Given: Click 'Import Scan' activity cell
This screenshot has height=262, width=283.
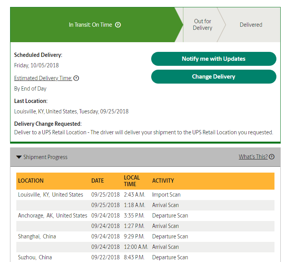Looking at the screenshot, I should [166, 195].
